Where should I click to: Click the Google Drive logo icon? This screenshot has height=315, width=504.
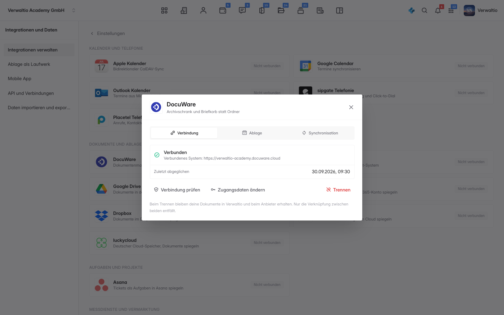(101, 189)
